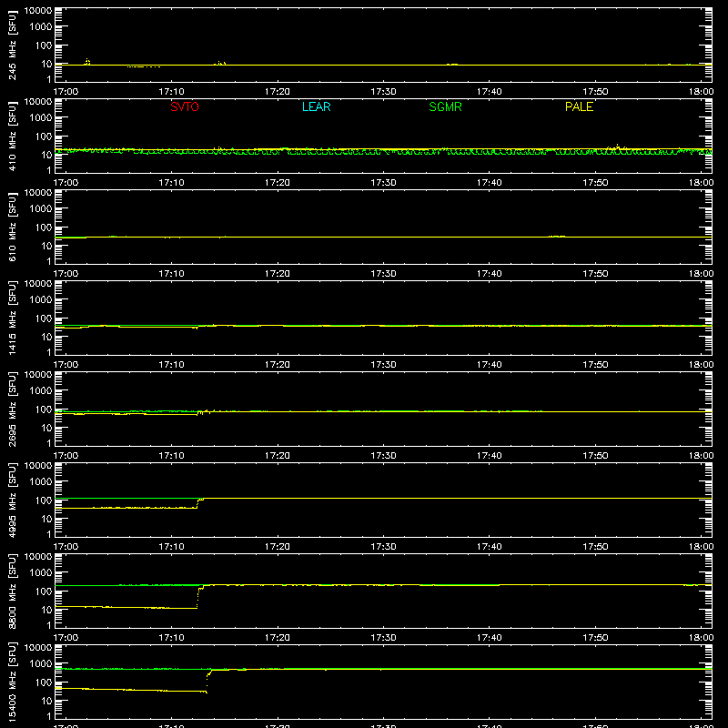Click the 17:00 time label below 245 MHz panel
Viewport: 728px width, 728px height.
66,92
